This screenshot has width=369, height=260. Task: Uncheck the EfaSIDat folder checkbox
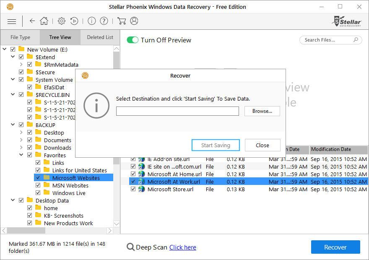30,87
